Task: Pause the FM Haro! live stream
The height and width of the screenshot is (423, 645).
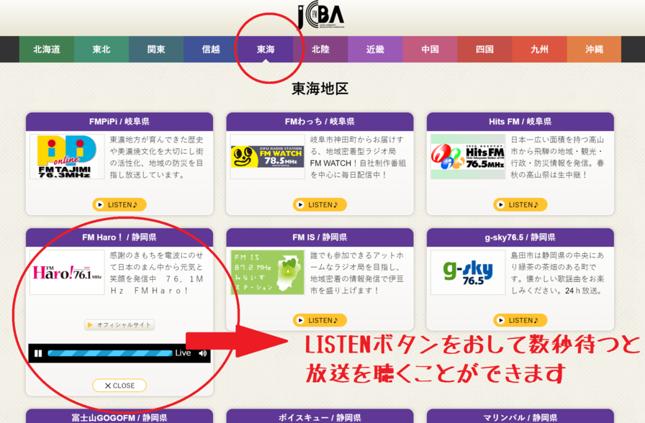Action: point(38,353)
